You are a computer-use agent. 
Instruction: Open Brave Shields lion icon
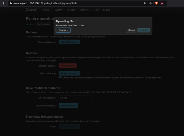coord(156,3)
